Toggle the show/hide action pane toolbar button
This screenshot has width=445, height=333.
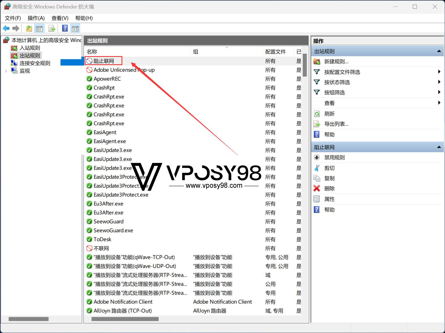[x=75, y=28]
